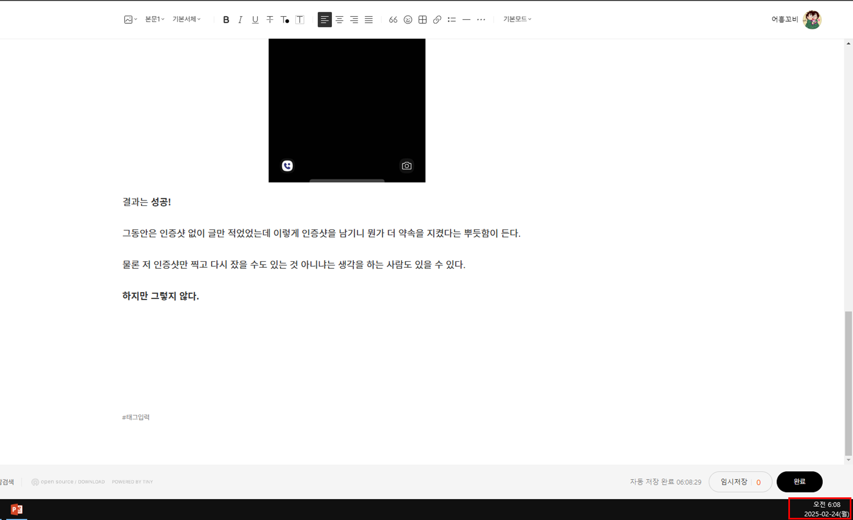The width and height of the screenshot is (853, 520).
Task: Insert a horizontal divider line
Action: point(467,20)
